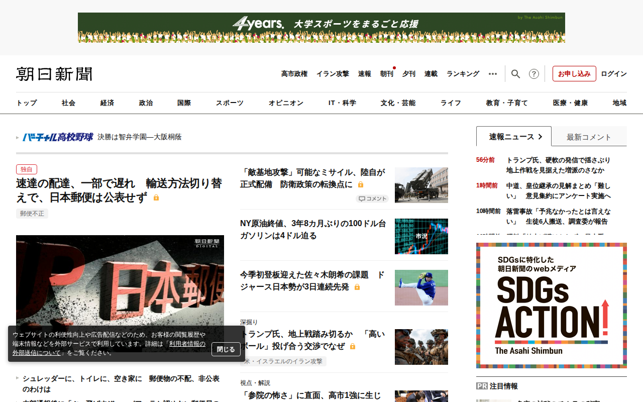Select スポーツ in the category menu

pyautogui.click(x=230, y=103)
